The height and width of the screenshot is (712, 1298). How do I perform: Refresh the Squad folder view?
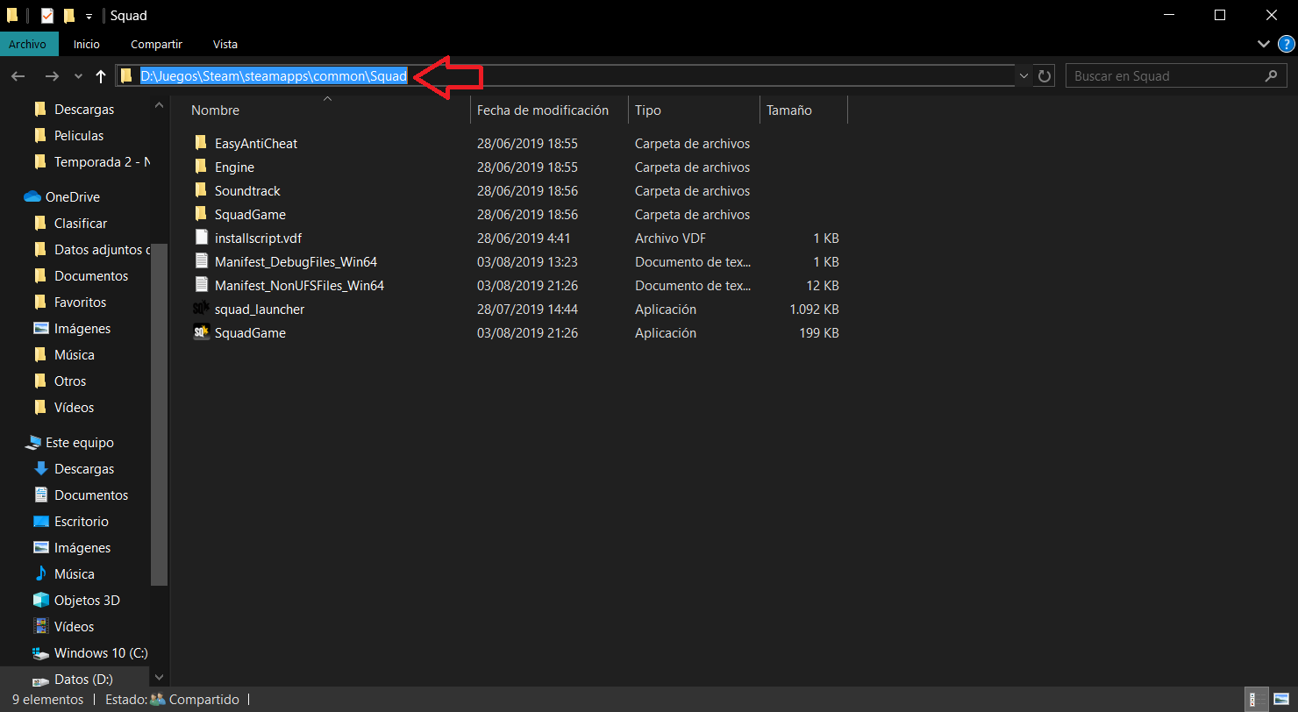click(x=1044, y=76)
